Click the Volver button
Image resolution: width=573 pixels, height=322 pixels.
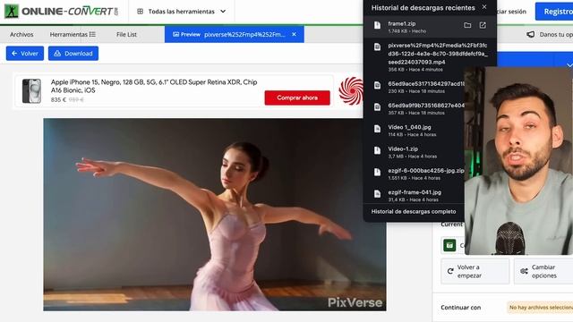coord(25,54)
